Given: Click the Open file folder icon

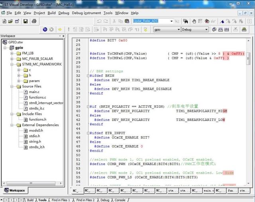Looking at the screenshot, I should tap(10, 21).
